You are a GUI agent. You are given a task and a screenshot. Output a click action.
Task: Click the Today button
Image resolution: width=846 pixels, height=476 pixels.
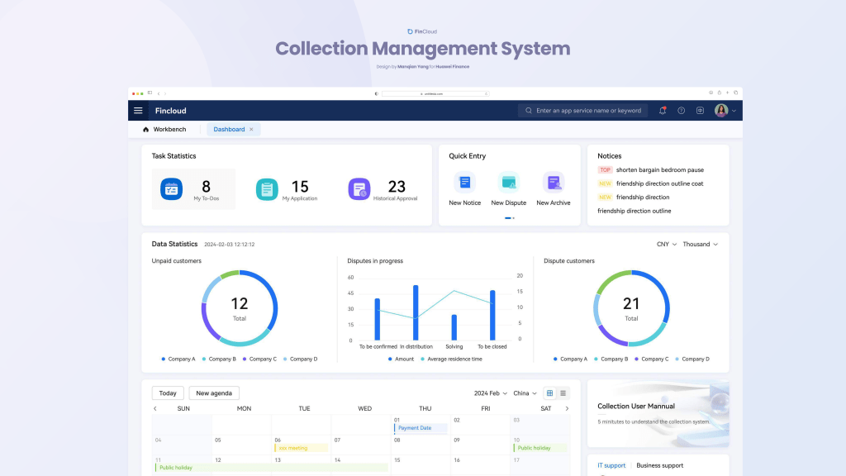click(168, 393)
